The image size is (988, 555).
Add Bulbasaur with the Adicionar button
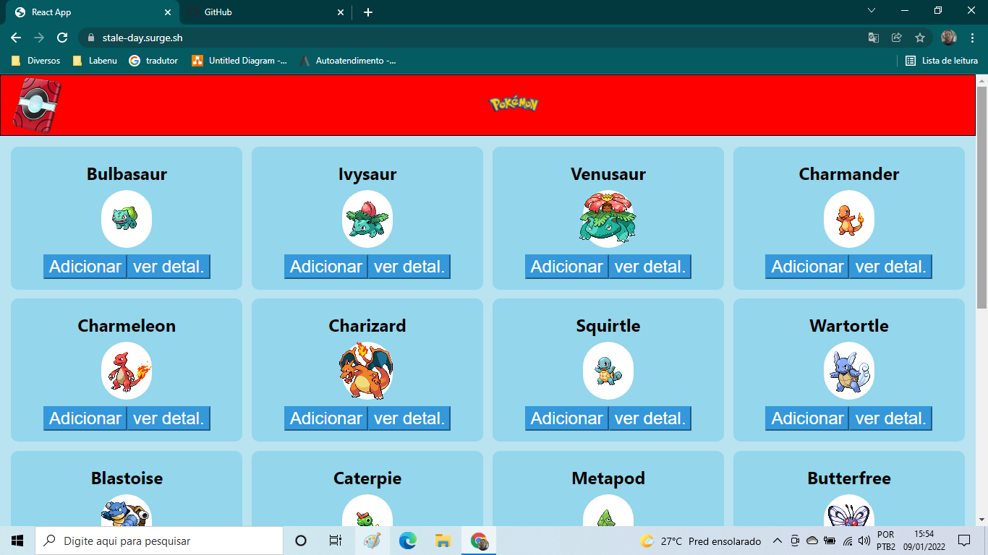pyautogui.click(x=85, y=267)
